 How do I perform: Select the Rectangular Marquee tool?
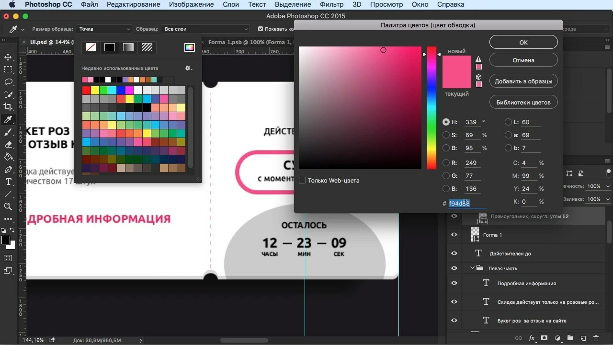point(8,70)
